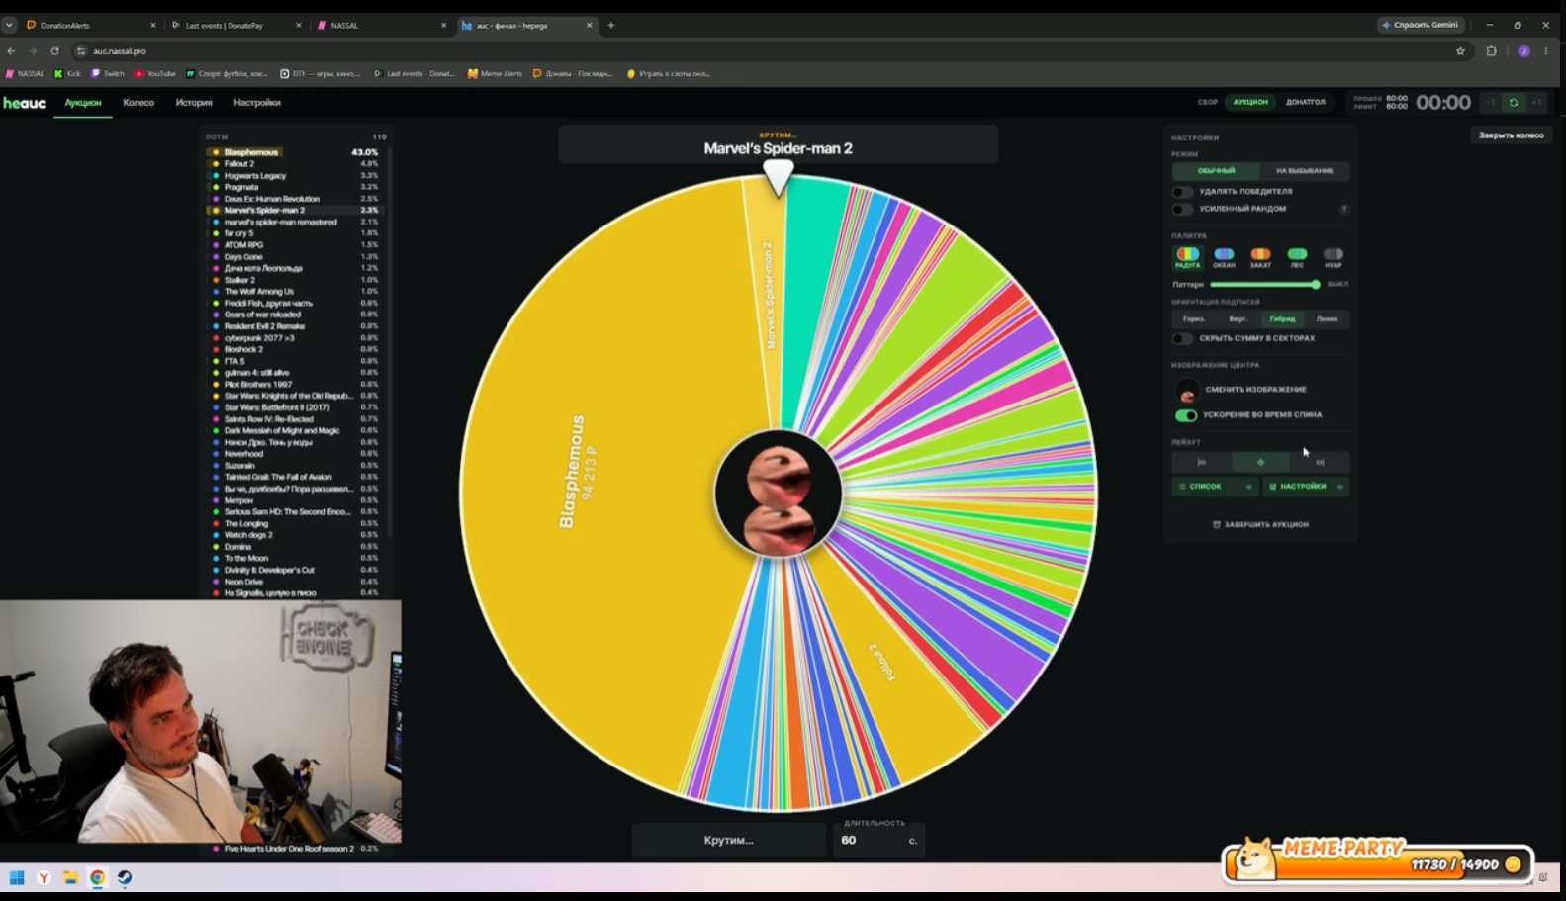The width and height of the screenshot is (1566, 901).
Task: Open the Chrome three-dot menu
Action: tap(1546, 51)
